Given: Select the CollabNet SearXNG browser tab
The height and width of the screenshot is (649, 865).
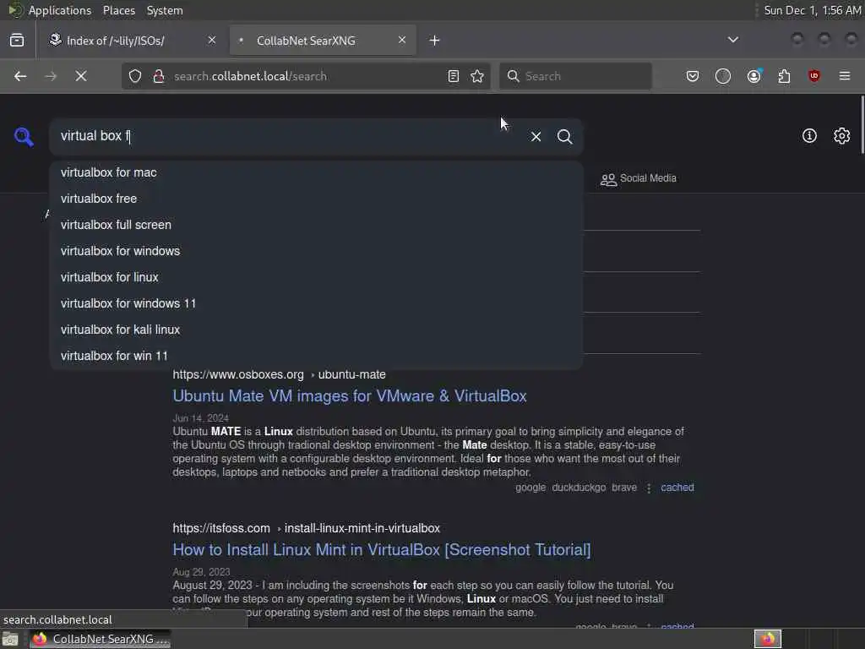Looking at the screenshot, I should [323, 41].
